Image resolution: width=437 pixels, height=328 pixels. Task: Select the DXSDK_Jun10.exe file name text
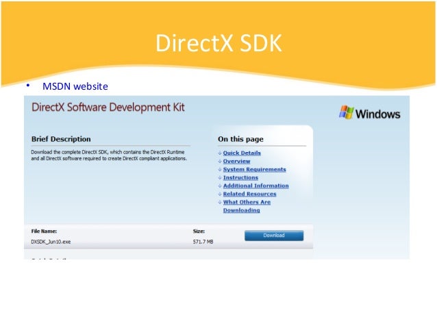(51, 242)
